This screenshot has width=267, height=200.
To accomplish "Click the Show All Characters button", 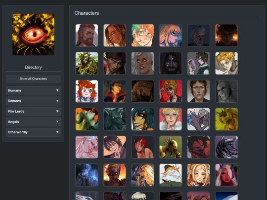I will [x=34, y=79].
